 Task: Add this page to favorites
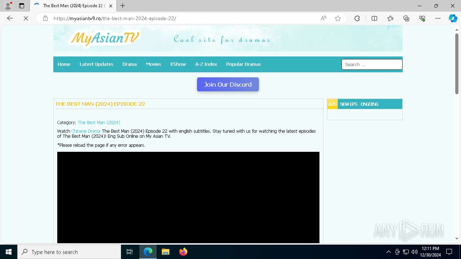(x=338, y=18)
